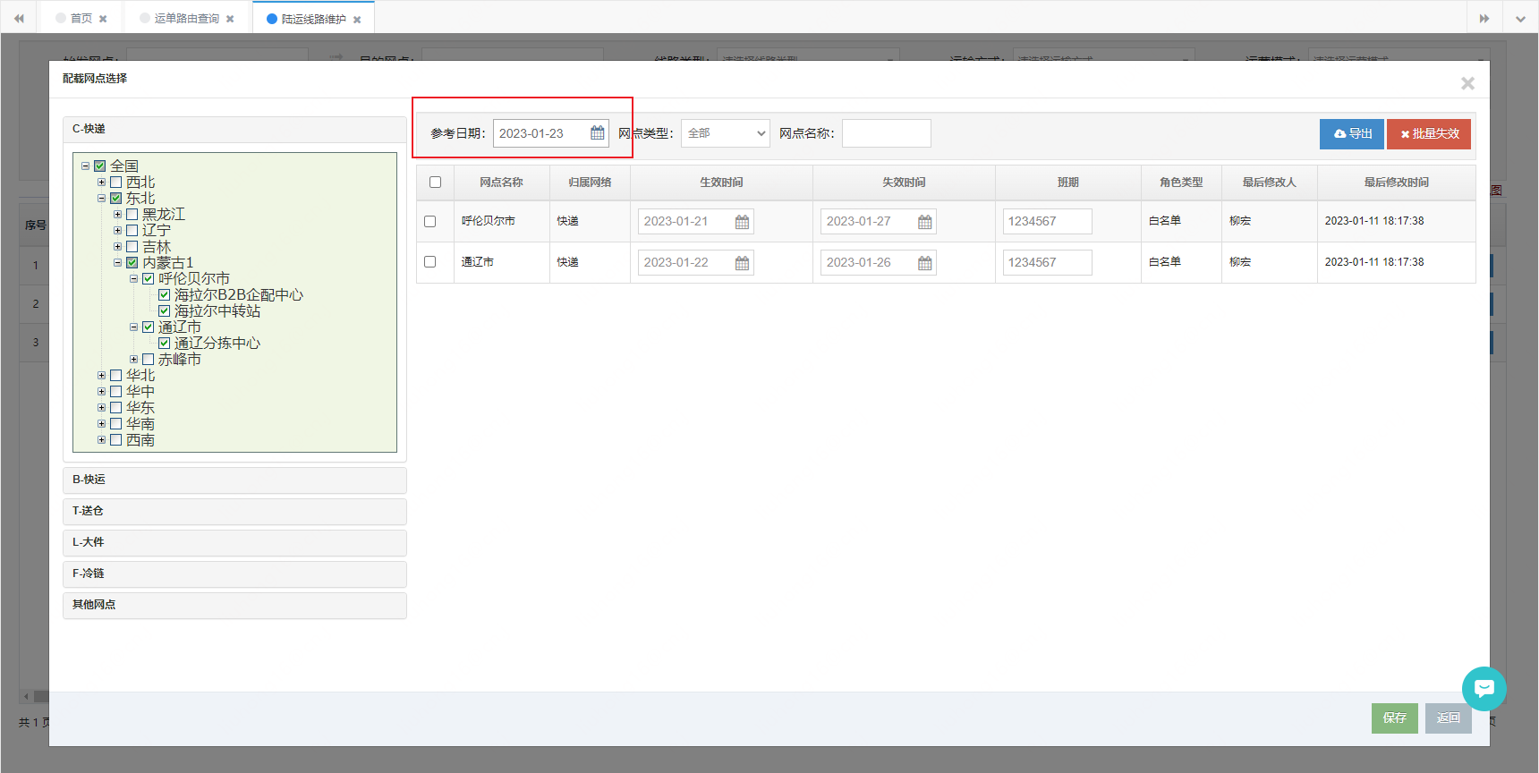Click the tabs scroll-left arrow

click(x=19, y=18)
